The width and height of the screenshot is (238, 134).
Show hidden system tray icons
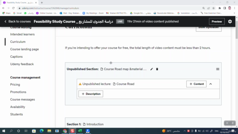point(184,131)
